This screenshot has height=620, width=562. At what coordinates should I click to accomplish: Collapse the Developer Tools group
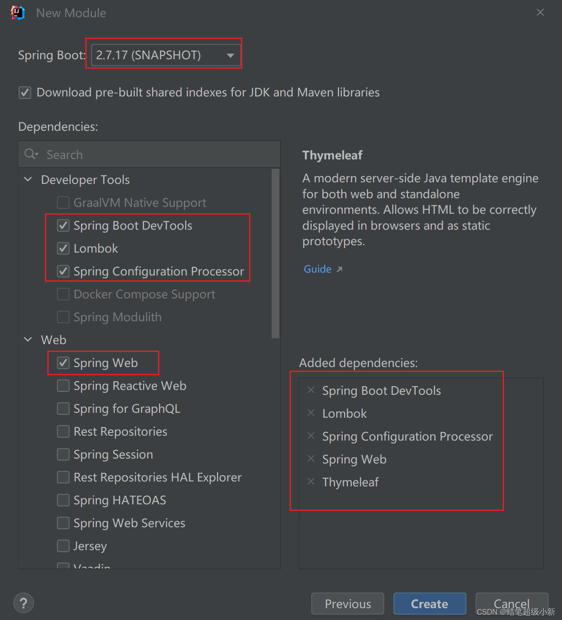point(28,179)
